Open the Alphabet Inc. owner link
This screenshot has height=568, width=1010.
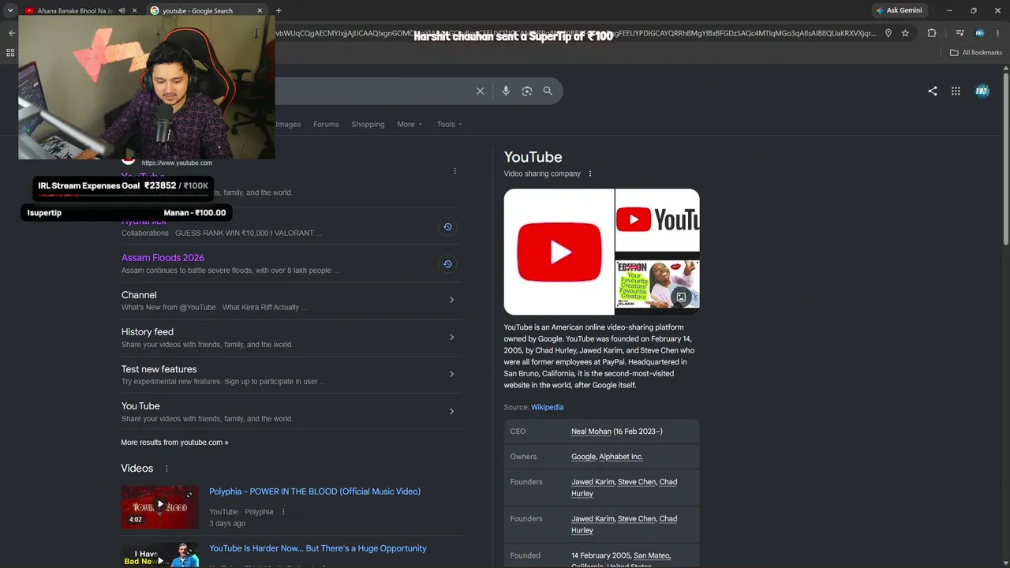pos(621,457)
